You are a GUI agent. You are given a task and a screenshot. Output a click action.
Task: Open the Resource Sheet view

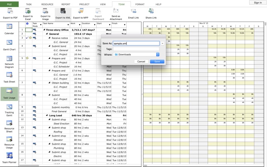9,127
